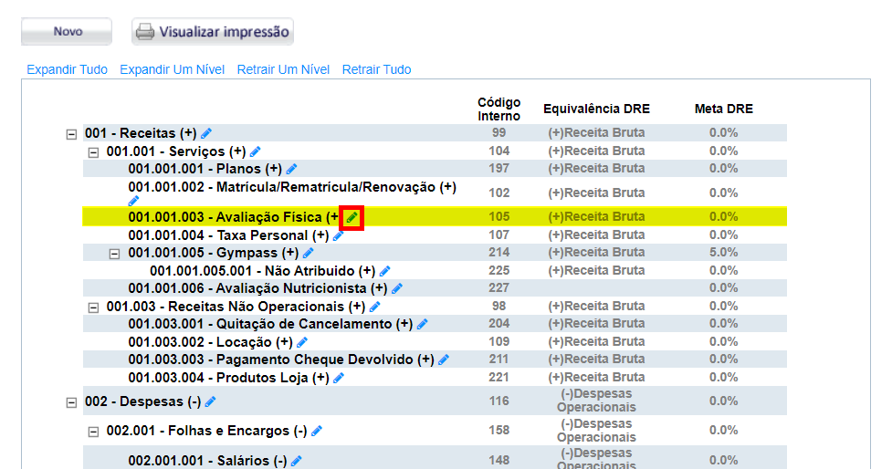Click pencil icon beside Quitação de Cancelamento

tap(421, 324)
